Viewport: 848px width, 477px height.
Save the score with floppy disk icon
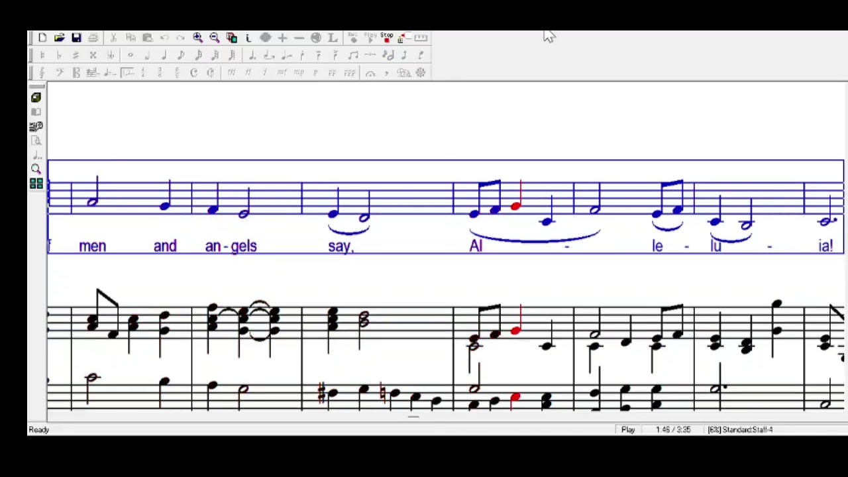tap(76, 38)
